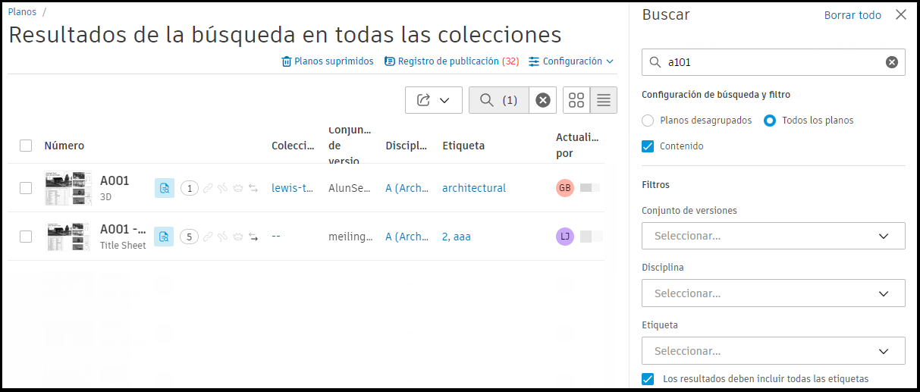
Task: Switch to grid view of sheets
Action: pos(576,100)
